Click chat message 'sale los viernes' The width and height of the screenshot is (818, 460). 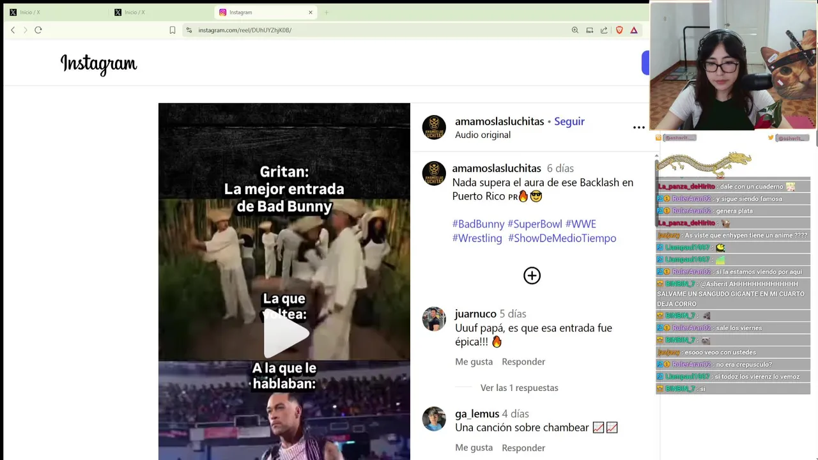tap(739, 328)
